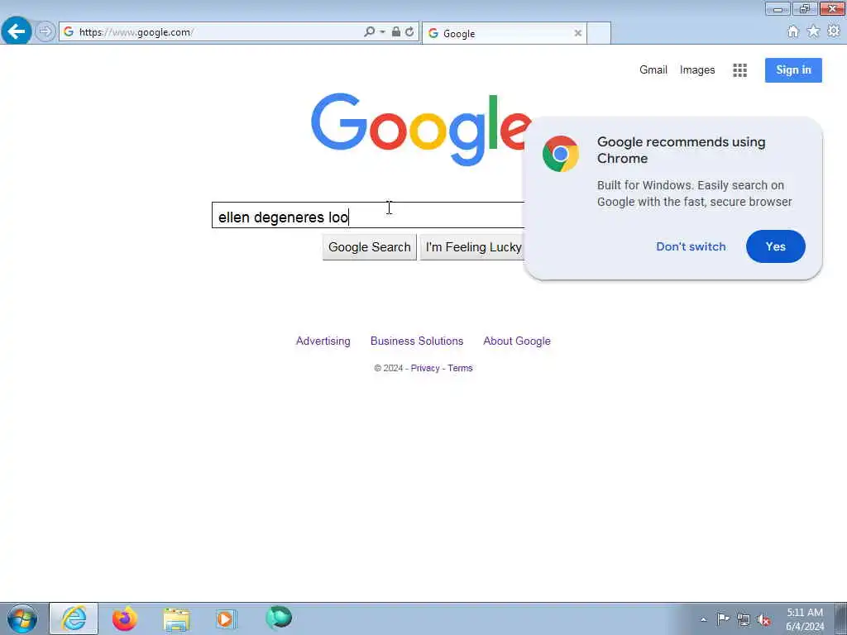Click the Chrome logo in the popup
Screen dimensions: 847x635
[x=560, y=154]
